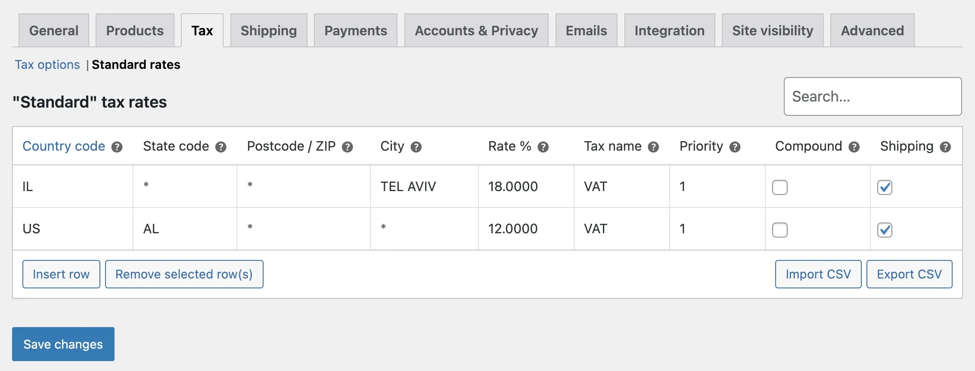Click Shipping column help icon
The width and height of the screenshot is (975, 371).
pyautogui.click(x=945, y=147)
